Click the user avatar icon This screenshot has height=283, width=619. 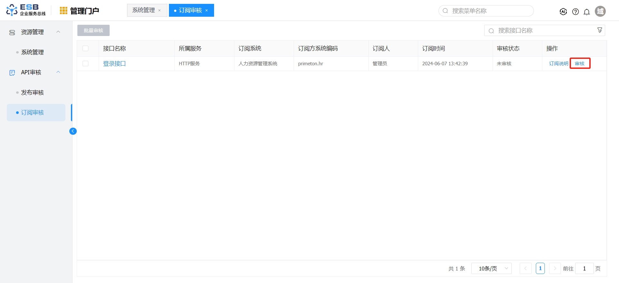pos(600,11)
